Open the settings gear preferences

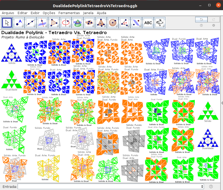[213, 26]
